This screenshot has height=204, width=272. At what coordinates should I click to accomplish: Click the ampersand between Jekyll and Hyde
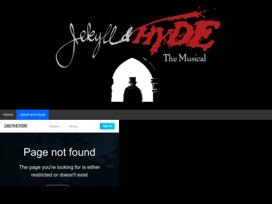click(x=126, y=36)
